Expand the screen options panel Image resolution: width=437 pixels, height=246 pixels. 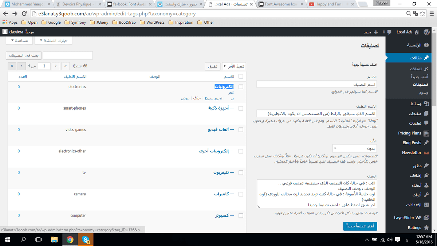click(54, 41)
